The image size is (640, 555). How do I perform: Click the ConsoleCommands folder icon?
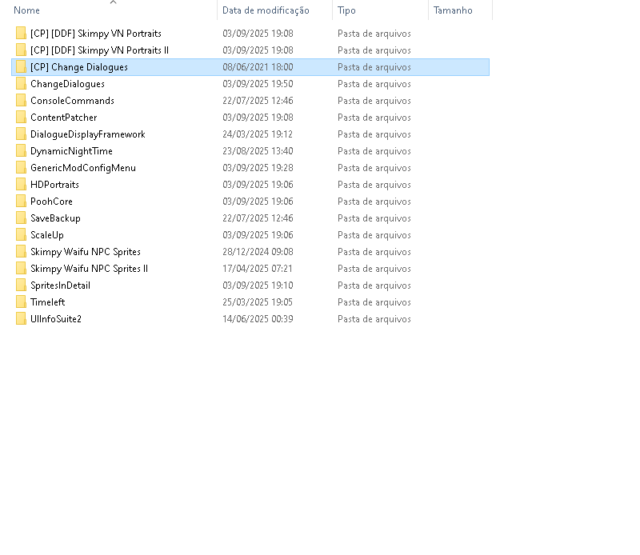[x=21, y=100]
